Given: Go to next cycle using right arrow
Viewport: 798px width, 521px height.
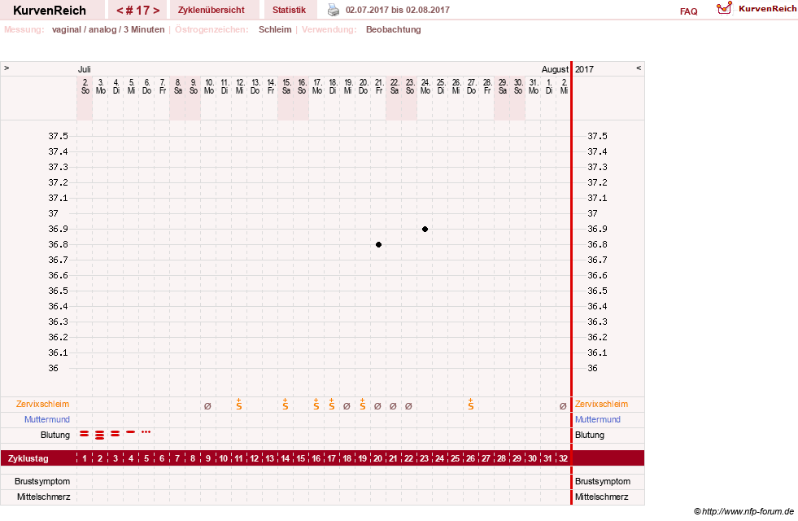Looking at the screenshot, I should coord(156,11).
